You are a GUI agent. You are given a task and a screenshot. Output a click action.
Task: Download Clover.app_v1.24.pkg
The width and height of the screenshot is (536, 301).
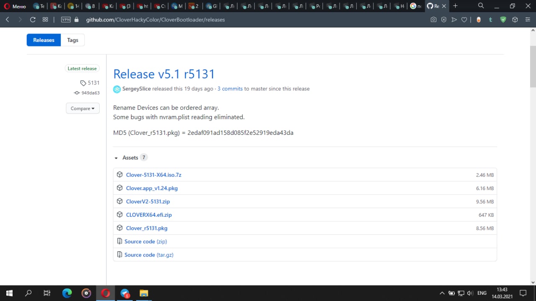pos(152,188)
